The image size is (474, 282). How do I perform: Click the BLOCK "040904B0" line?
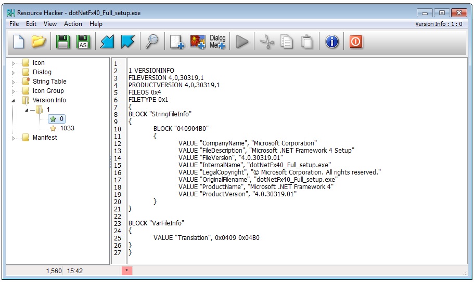click(181, 129)
